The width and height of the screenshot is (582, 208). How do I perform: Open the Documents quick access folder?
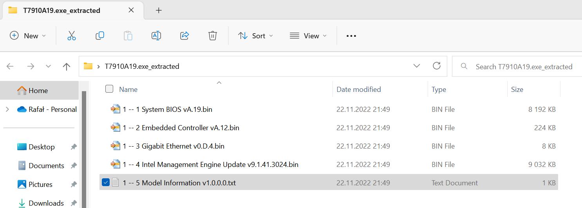[46, 166]
